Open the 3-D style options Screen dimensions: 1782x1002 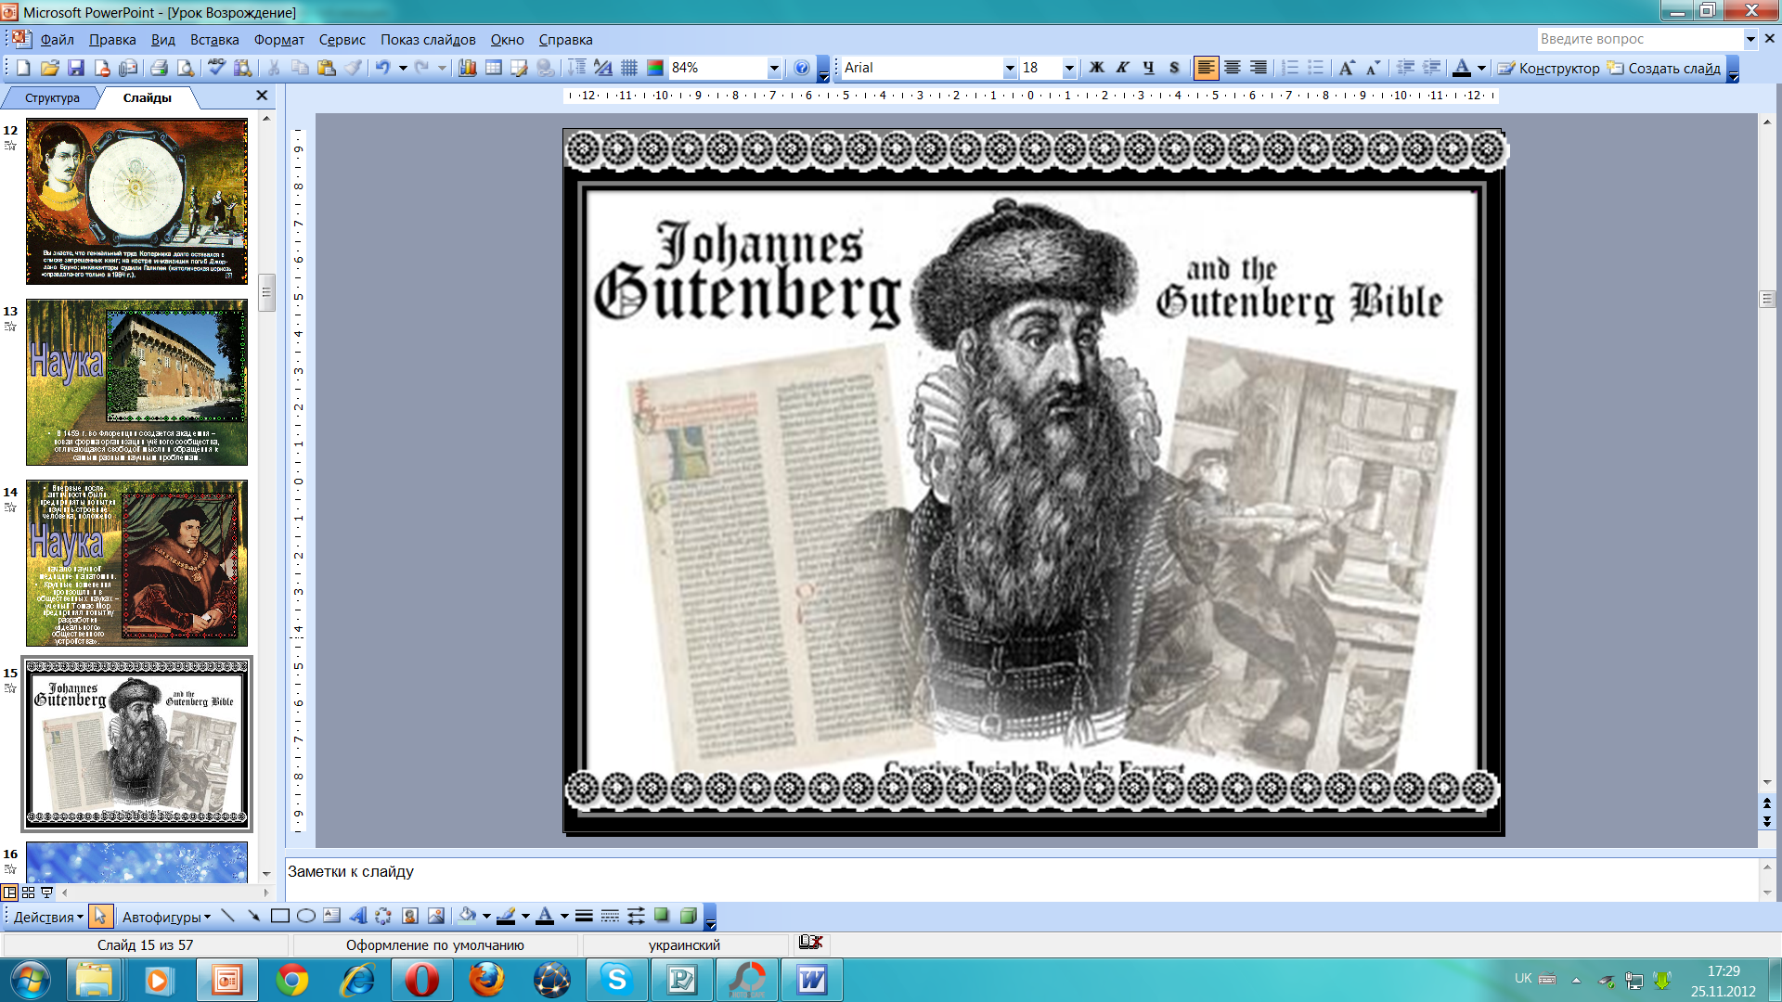point(688,917)
